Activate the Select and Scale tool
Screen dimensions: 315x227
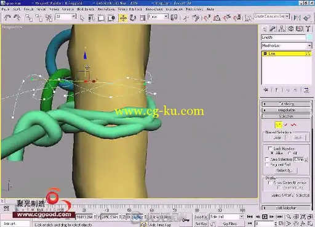click(x=142, y=18)
